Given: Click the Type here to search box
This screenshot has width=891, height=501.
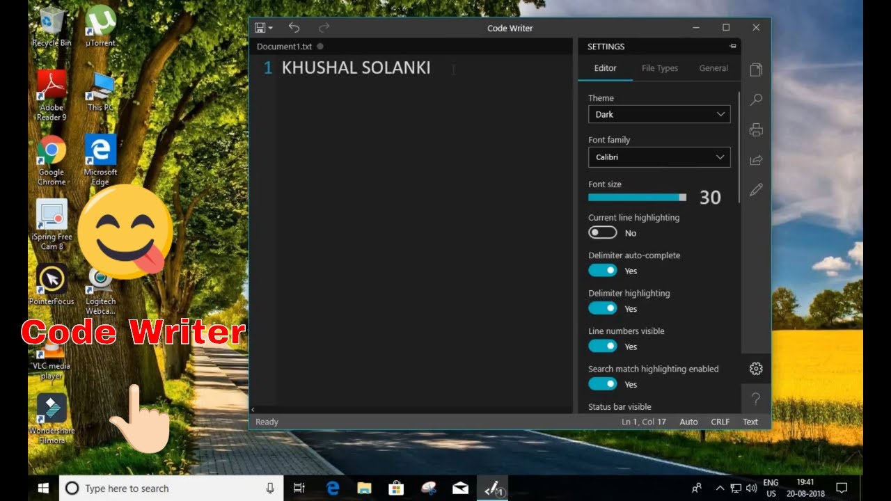Looking at the screenshot, I should pyautogui.click(x=171, y=488).
